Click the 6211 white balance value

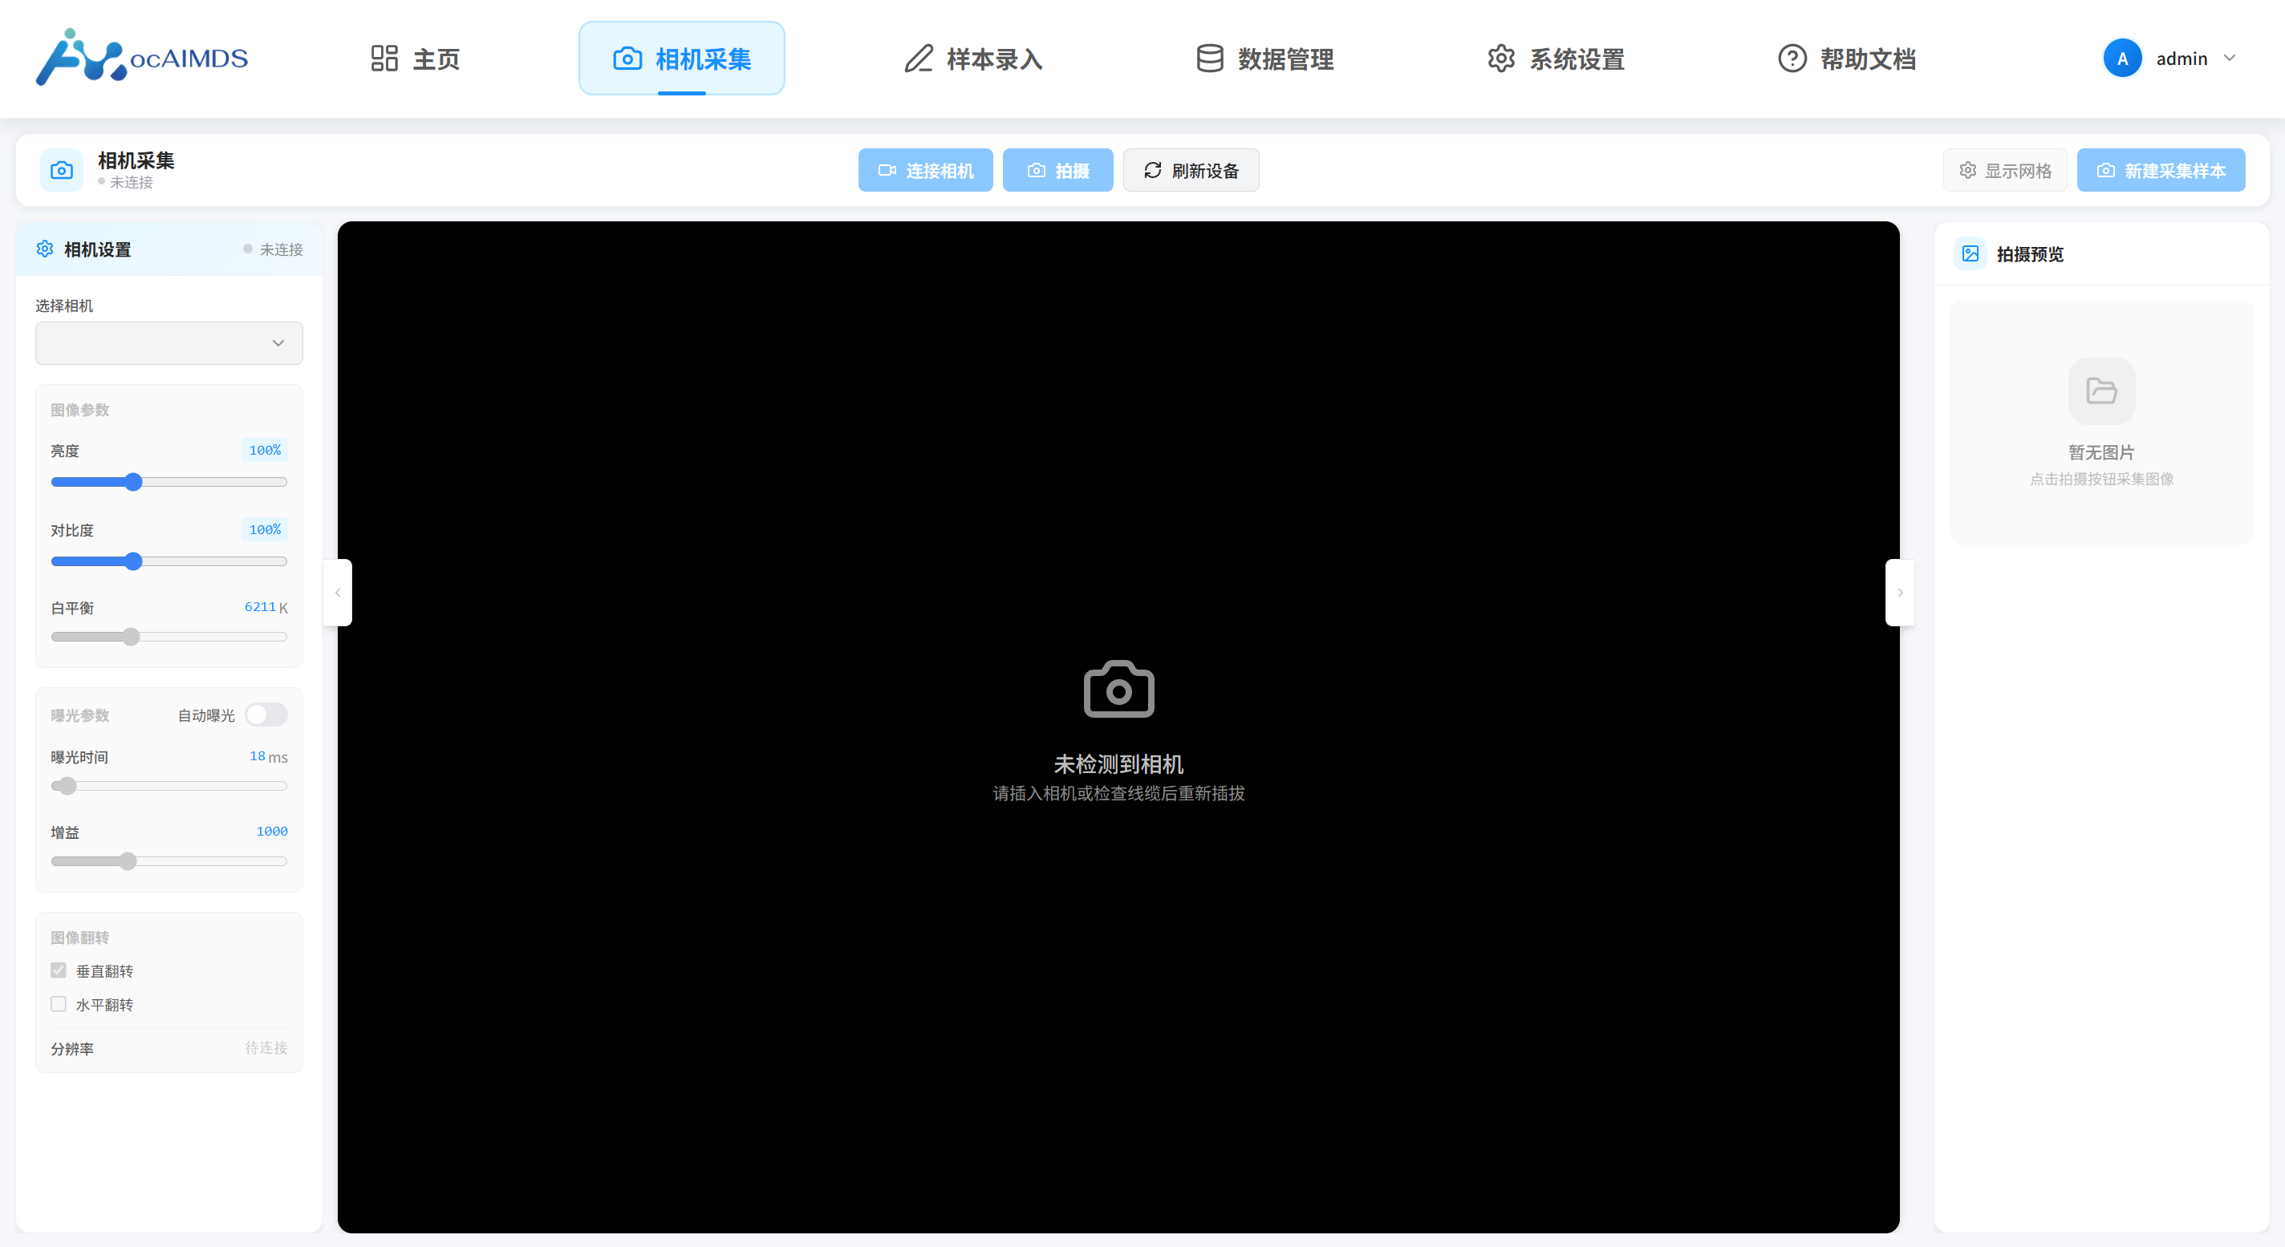pyautogui.click(x=260, y=606)
